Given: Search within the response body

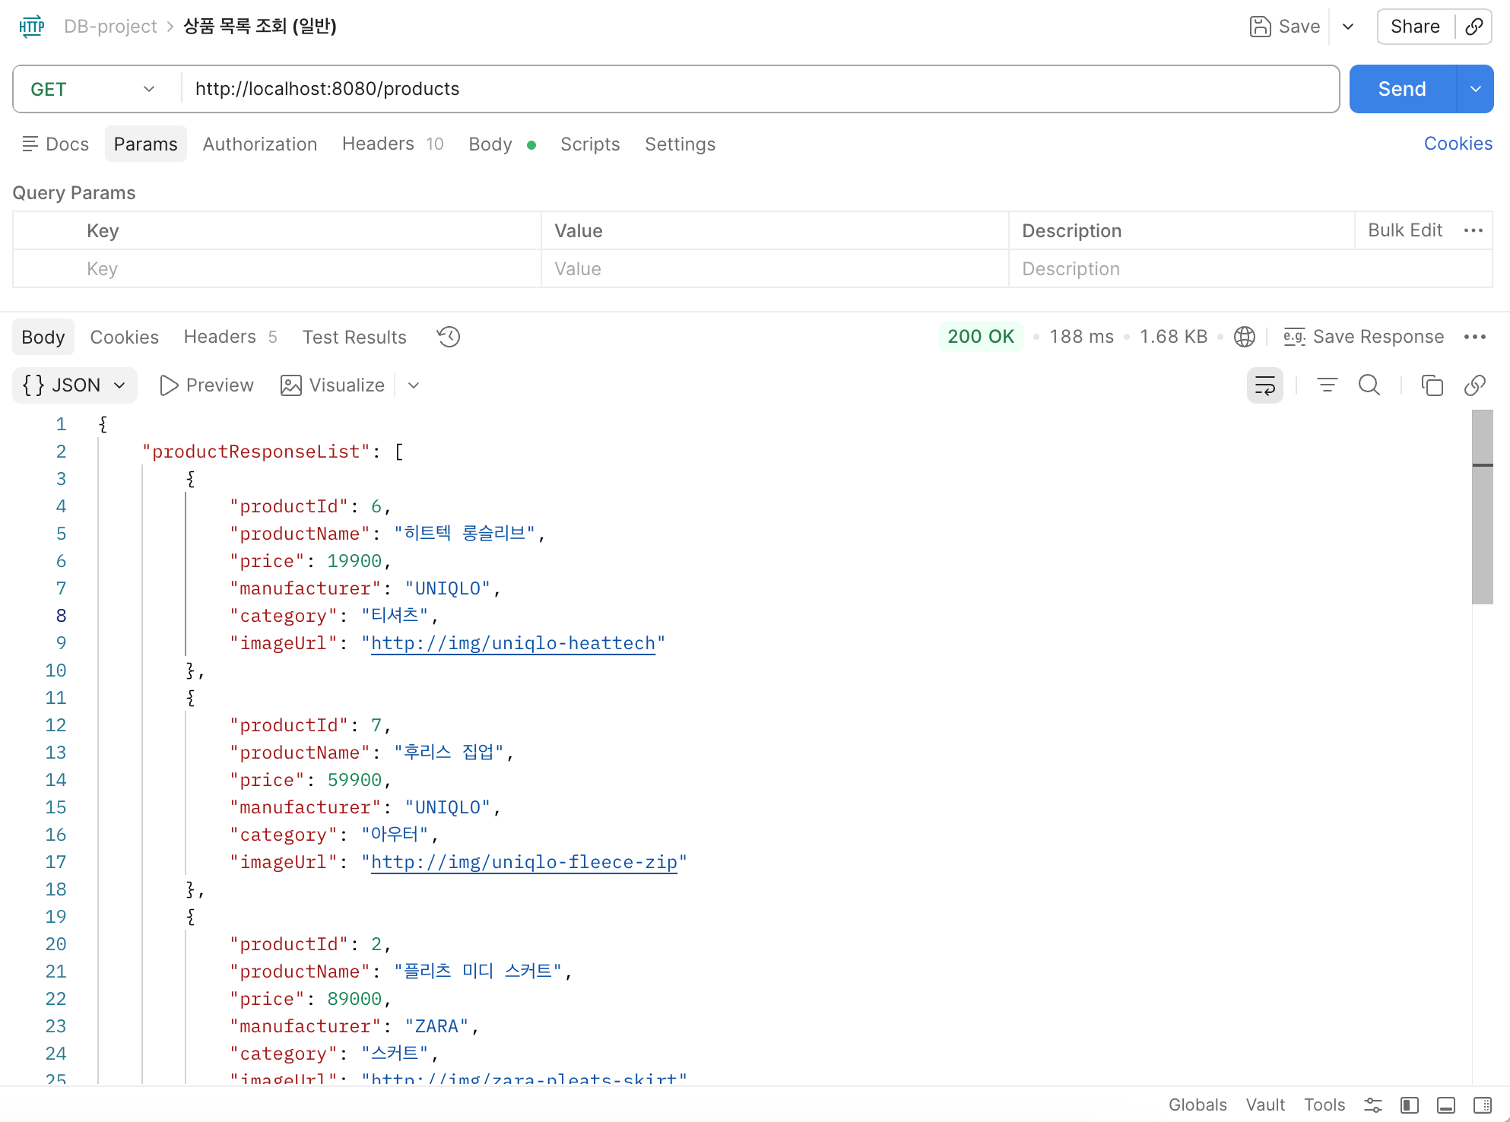Looking at the screenshot, I should pyautogui.click(x=1369, y=385).
